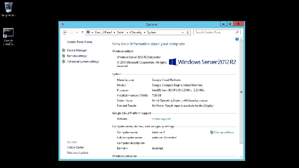Open Advanced system settings link
Screen dimensions: 299x168
(83, 62)
